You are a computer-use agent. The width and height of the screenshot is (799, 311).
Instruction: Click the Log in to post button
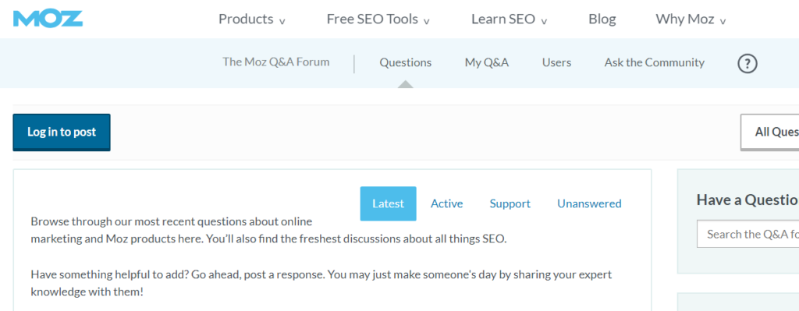pyautogui.click(x=62, y=133)
